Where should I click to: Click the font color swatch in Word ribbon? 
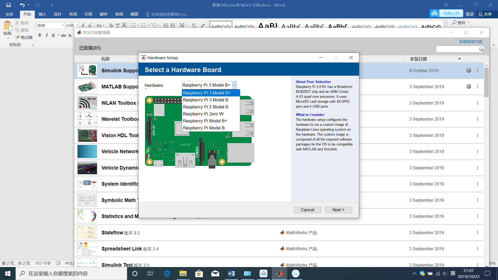tap(111, 25)
